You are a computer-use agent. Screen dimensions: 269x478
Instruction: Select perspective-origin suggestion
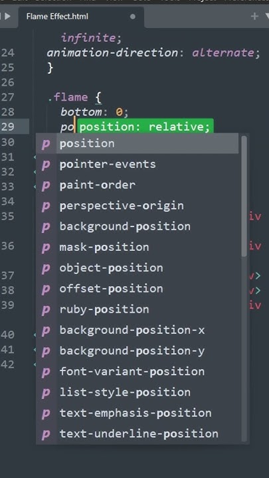[x=137, y=206]
